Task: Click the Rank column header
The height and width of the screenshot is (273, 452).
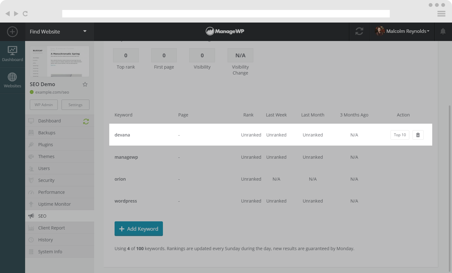Action: tap(248, 115)
